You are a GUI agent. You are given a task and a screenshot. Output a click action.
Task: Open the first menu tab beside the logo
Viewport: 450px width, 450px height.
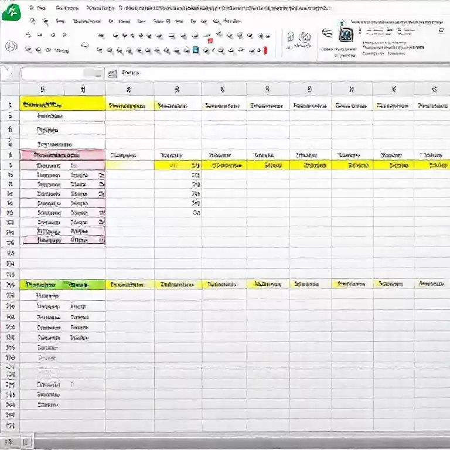40,8
